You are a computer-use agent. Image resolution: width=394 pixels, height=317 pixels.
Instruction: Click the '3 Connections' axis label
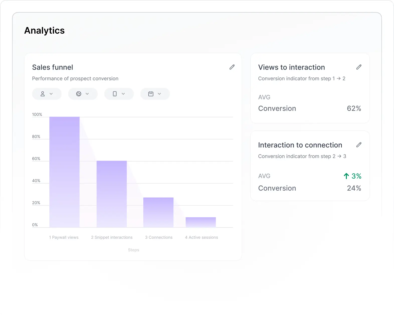point(159,237)
